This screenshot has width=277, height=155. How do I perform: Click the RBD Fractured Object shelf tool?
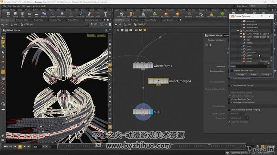(166, 15)
